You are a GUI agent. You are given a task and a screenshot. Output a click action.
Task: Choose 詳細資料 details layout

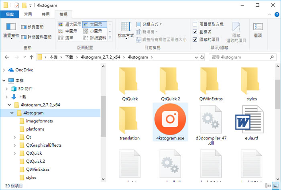(x=95, y=38)
